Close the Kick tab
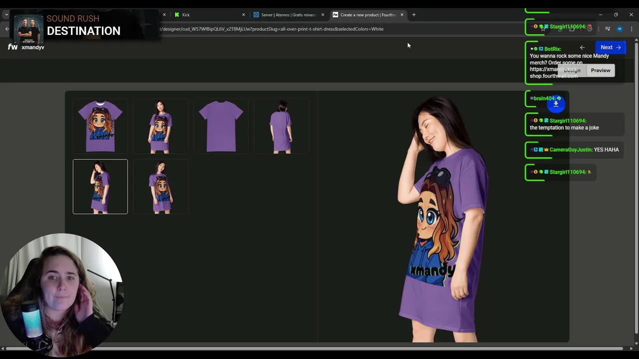The image size is (639, 359). tap(244, 15)
